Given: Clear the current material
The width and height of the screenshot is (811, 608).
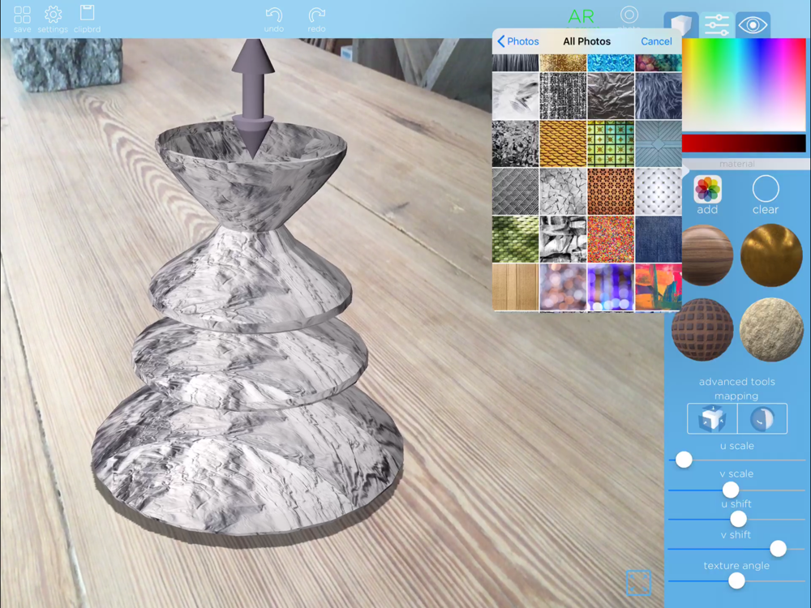Looking at the screenshot, I should [766, 195].
